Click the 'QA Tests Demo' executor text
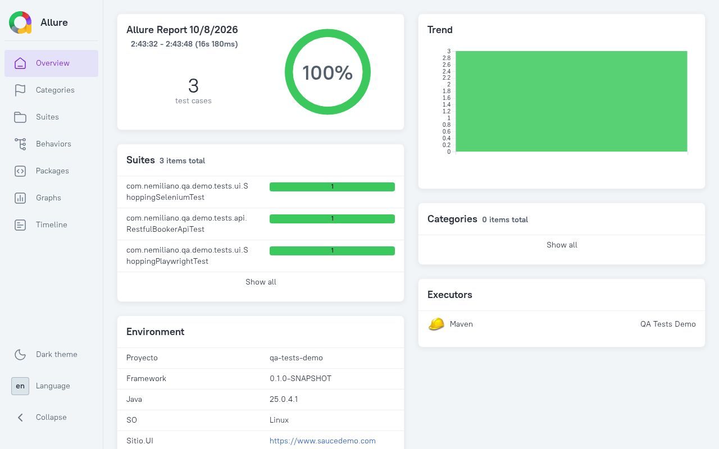719x449 pixels. point(668,324)
